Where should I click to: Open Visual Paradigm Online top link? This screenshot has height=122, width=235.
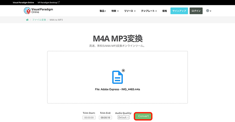click(23, 3)
